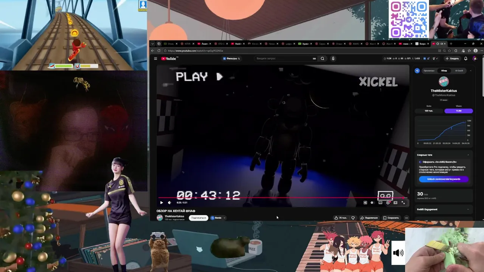Viewport: 484px width, 272px height.
Task: Click the vidIQ views growth chart
Action: [444, 131]
